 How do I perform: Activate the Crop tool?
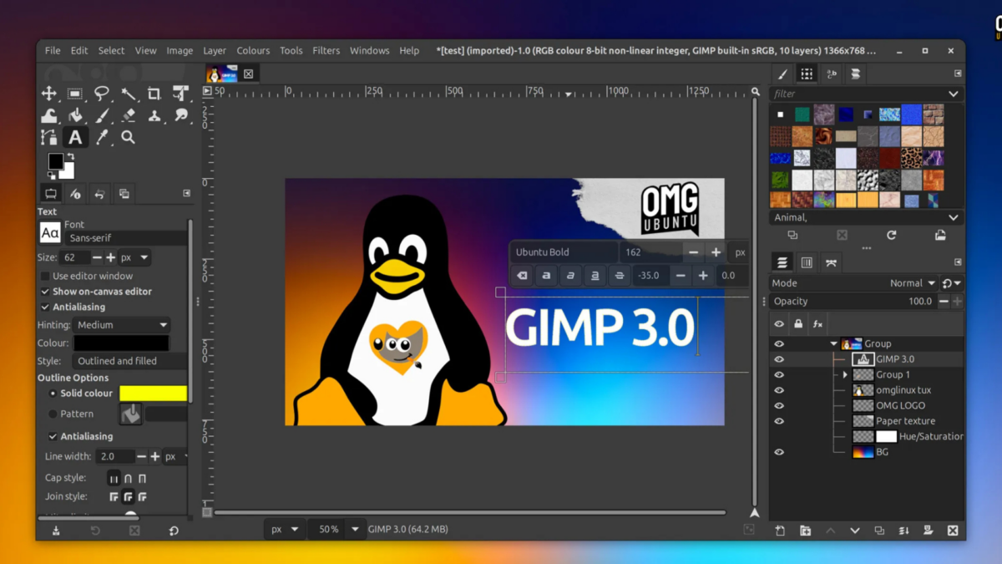(154, 94)
